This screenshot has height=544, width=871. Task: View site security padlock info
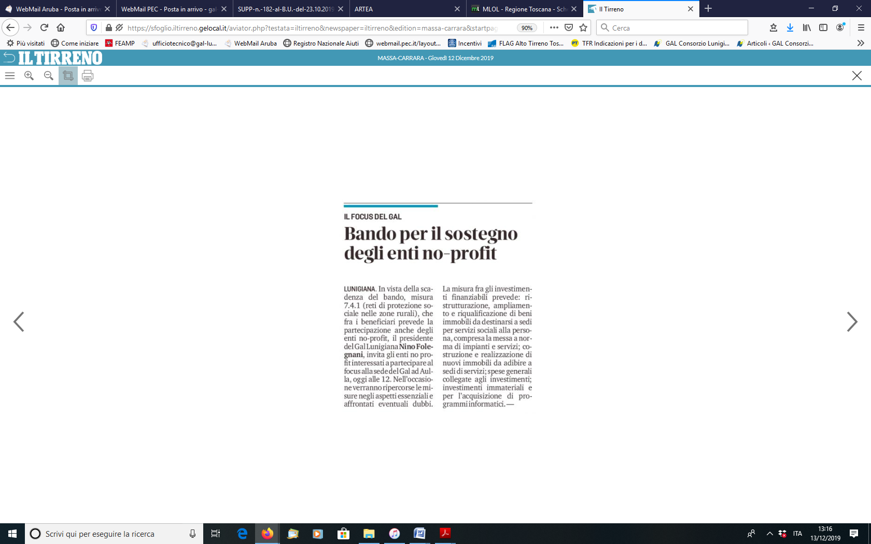108,27
